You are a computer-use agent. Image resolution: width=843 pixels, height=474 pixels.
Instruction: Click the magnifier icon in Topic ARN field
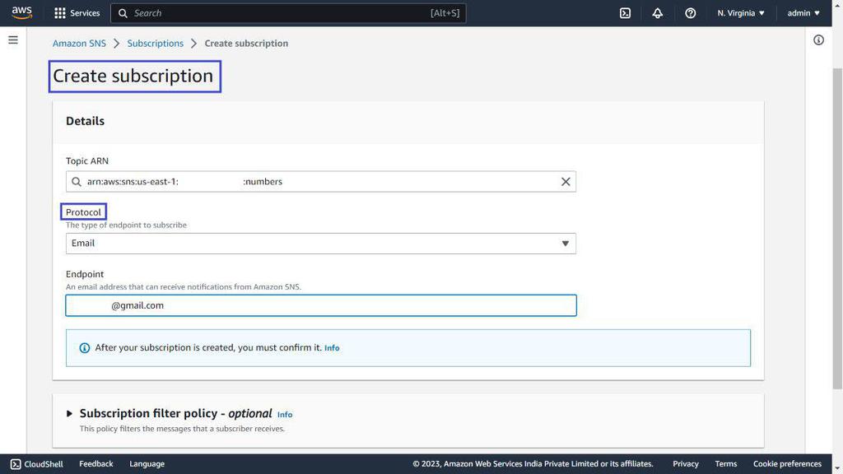pos(77,182)
